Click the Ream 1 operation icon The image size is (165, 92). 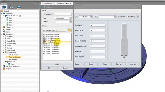[x=6, y=45]
